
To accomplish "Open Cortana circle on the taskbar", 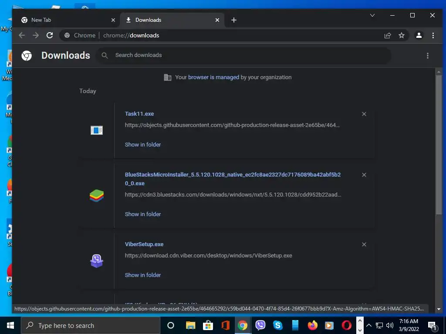I will coord(171,325).
